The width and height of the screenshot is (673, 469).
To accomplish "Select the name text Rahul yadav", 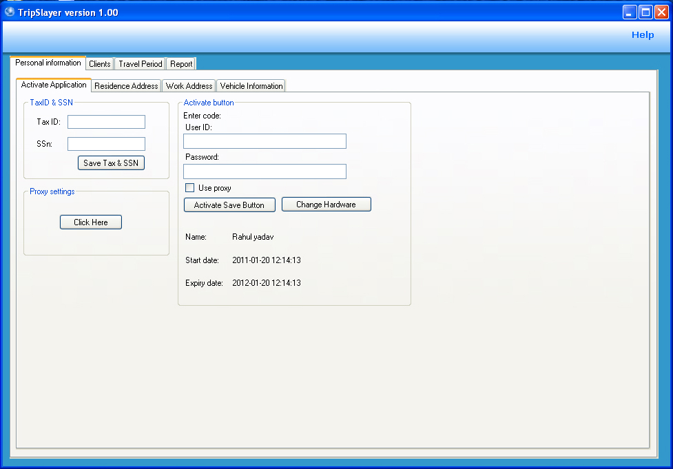I will 253,237.
